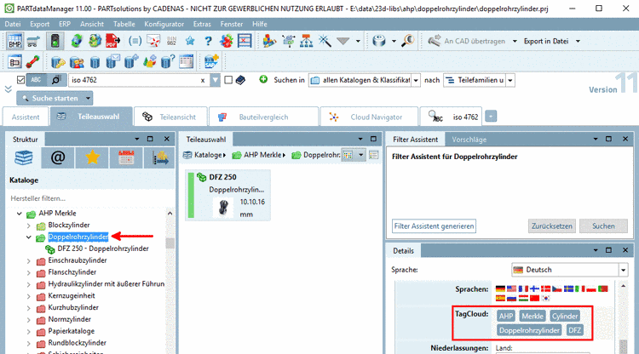
Task: Select the calendar history view in Struktur
Action: click(x=126, y=157)
